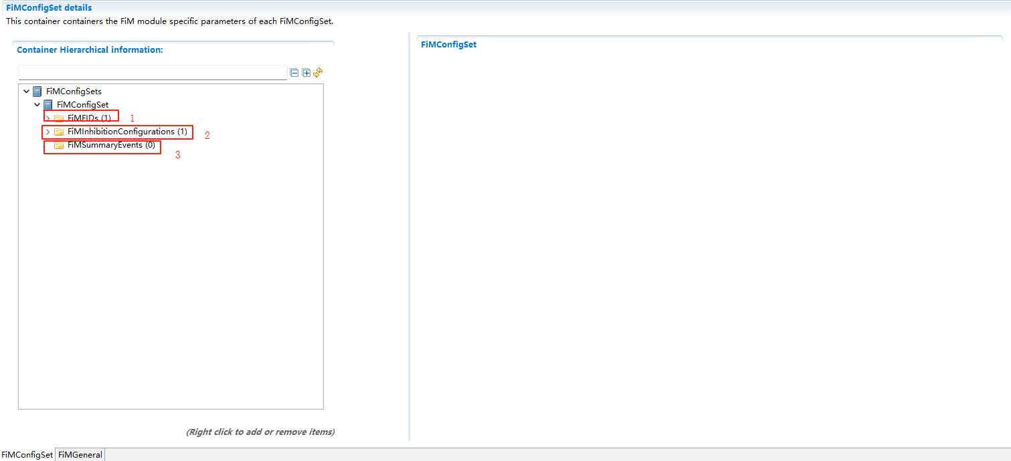Click the FiMConfigSets blue container icon

[x=37, y=92]
